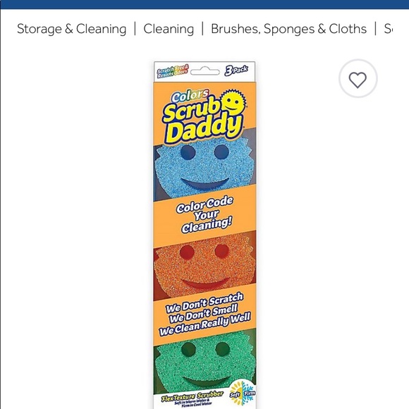Click the blue sponge's smiling mouth cutout
This screenshot has height=409, width=409.
tap(205, 183)
